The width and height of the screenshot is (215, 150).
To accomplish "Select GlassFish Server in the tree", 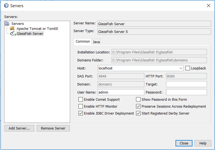I will (30, 33).
